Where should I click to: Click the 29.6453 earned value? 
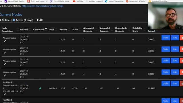(151, 88)
